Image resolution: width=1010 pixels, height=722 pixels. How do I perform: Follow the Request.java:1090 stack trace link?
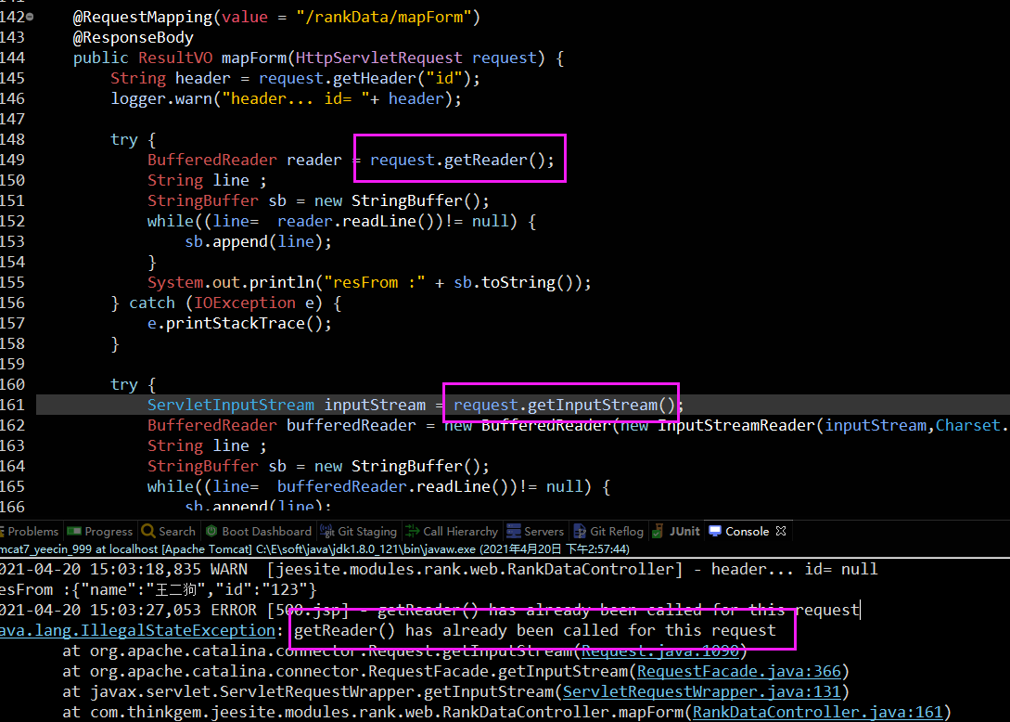pyautogui.click(x=660, y=651)
